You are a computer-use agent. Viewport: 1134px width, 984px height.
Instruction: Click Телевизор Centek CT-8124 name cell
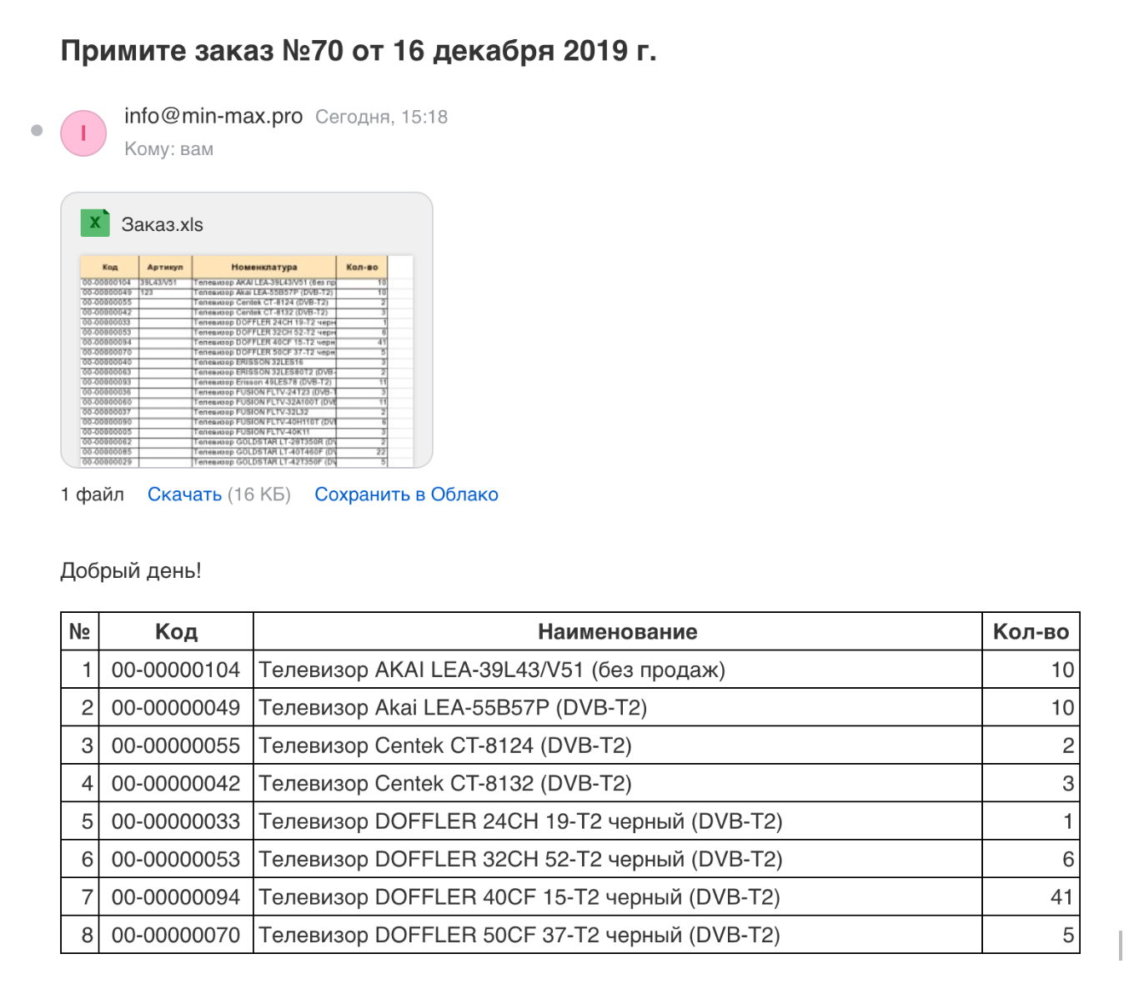coord(618,746)
